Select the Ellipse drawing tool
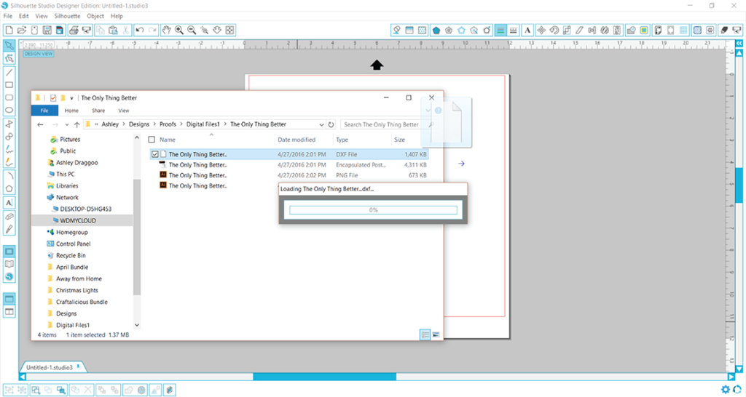 pyautogui.click(x=9, y=111)
